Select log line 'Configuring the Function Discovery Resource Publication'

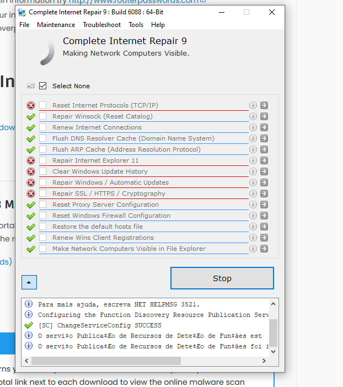(153, 315)
